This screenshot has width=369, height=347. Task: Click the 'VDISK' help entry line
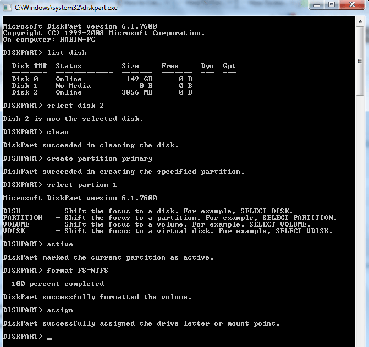168,231
